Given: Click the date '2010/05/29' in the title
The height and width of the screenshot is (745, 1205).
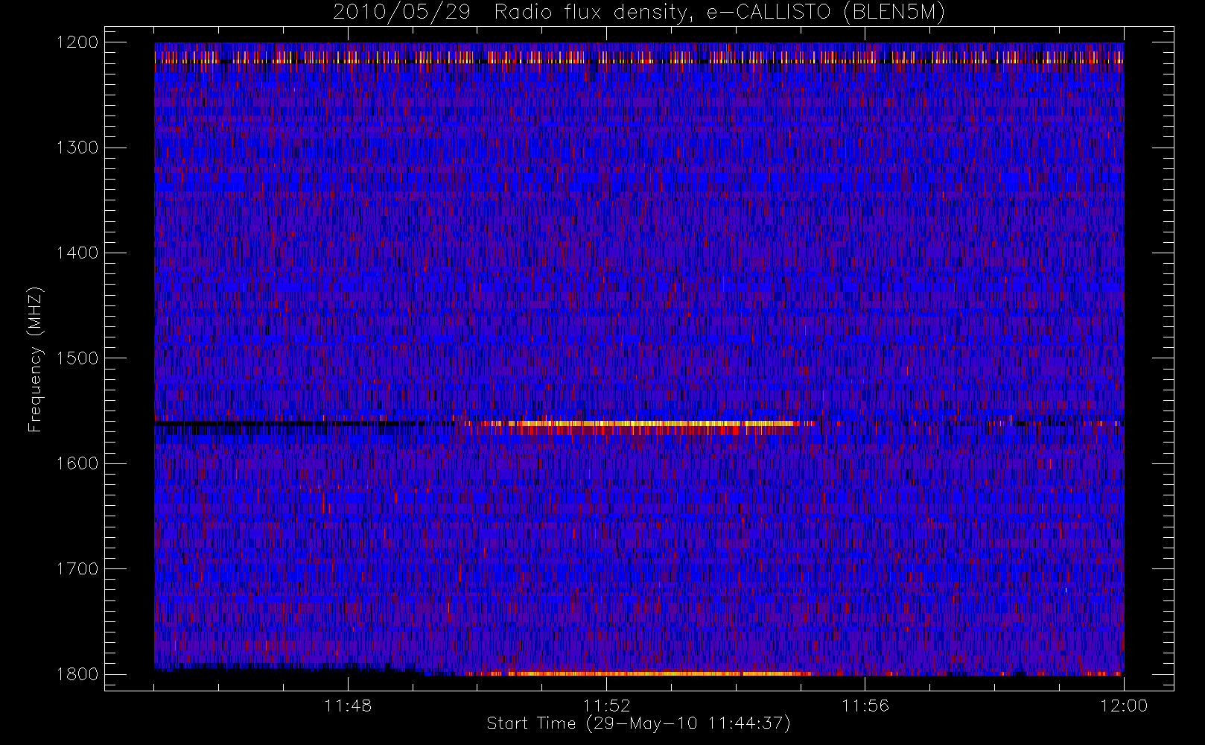Looking at the screenshot, I should (x=401, y=13).
